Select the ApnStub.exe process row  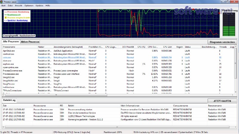tap(118, 51)
